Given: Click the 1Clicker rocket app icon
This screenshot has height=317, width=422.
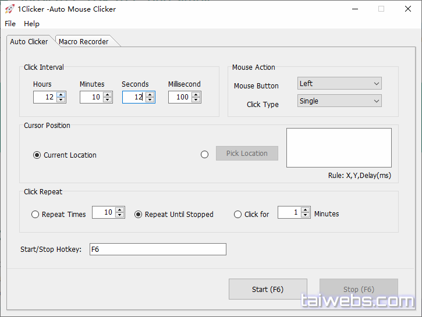Looking at the screenshot, I should click(x=9, y=9).
